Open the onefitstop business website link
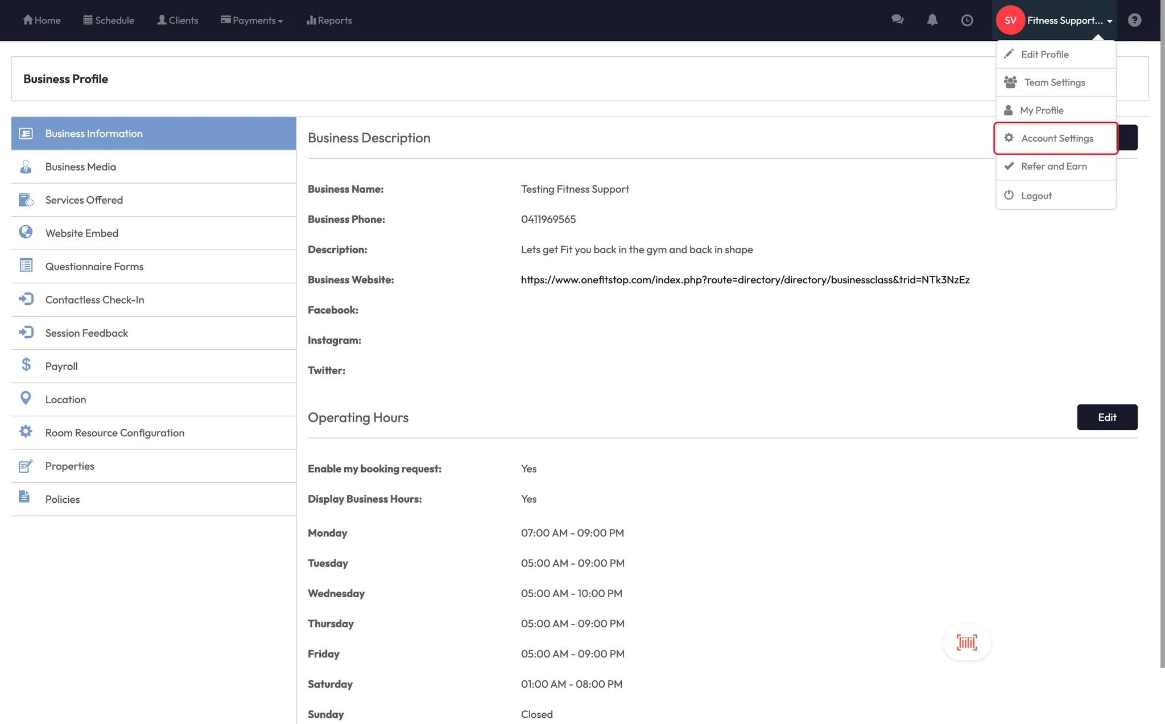Screen dimensions: 1165x724 pos(745,280)
